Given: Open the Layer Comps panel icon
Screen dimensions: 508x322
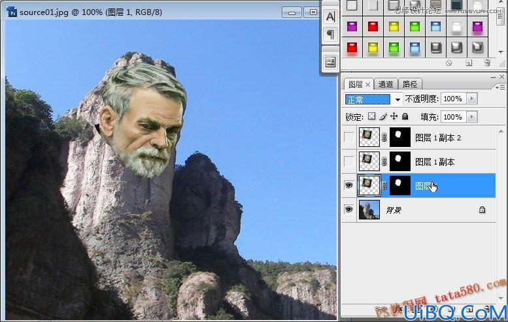Looking at the screenshot, I should (330, 62).
